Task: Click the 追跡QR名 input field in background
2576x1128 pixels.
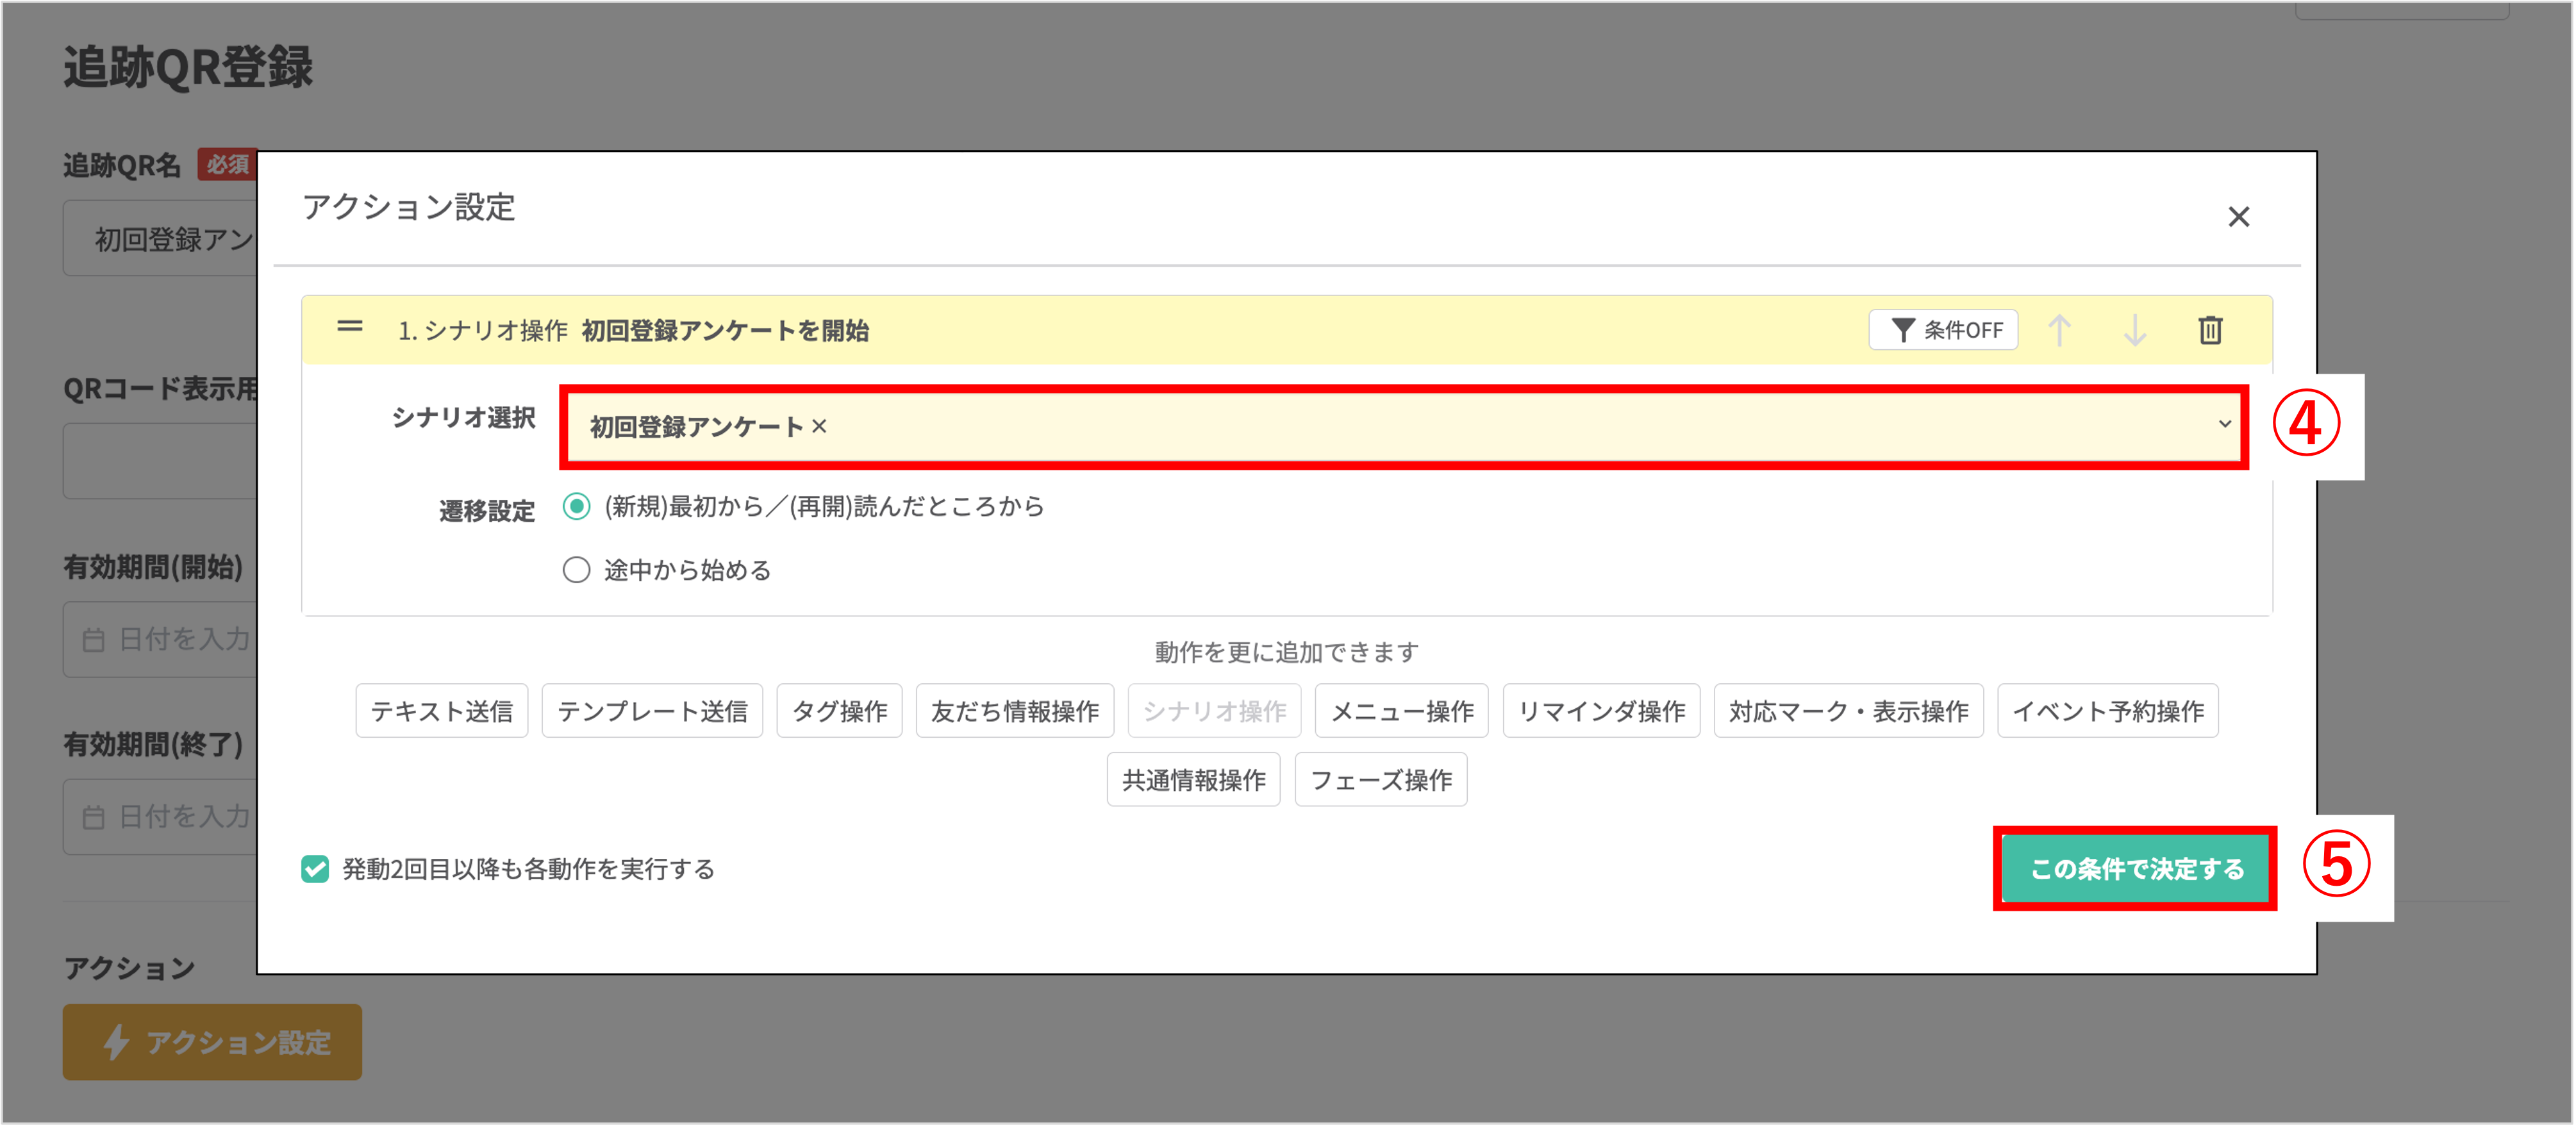Action: point(160,238)
